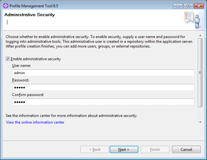Click the Finish button
Screen dimensions: 207x160
[155, 149]
